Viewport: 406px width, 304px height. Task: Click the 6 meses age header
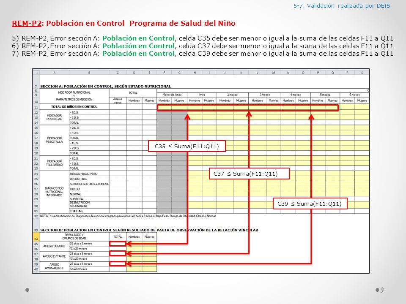coord(354,95)
